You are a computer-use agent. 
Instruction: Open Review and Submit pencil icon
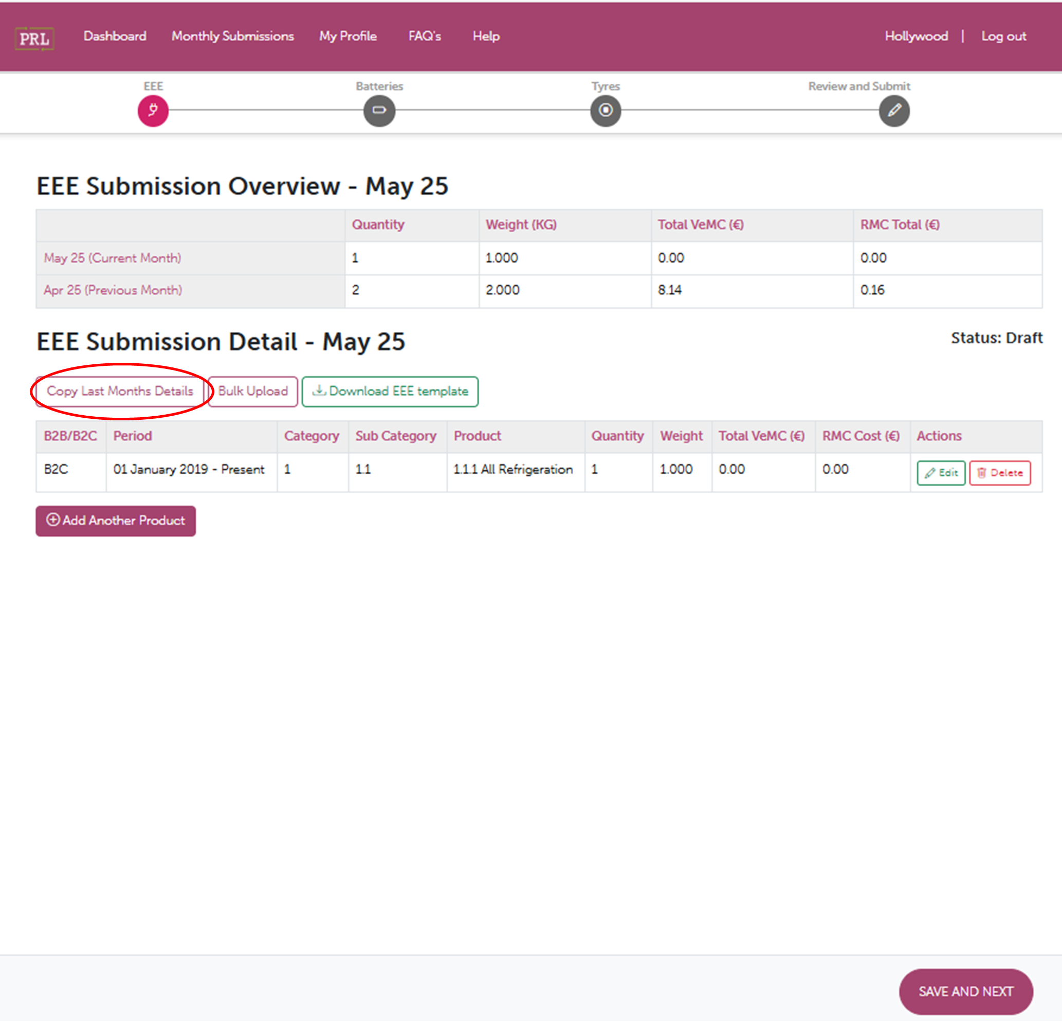pyautogui.click(x=894, y=110)
